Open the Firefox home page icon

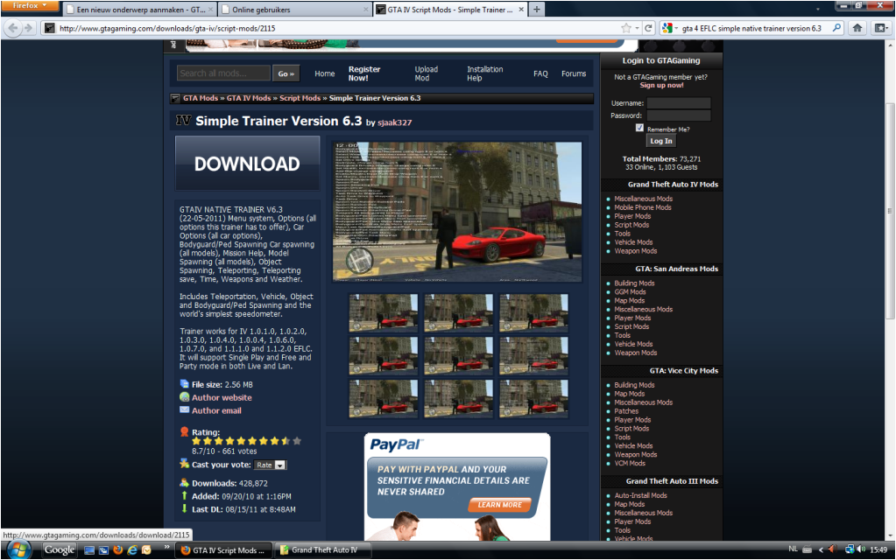click(x=857, y=28)
